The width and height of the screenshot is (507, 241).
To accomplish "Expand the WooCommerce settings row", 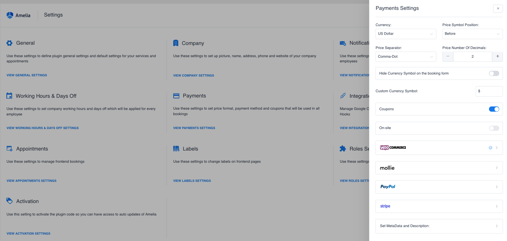I will click(x=439, y=148).
